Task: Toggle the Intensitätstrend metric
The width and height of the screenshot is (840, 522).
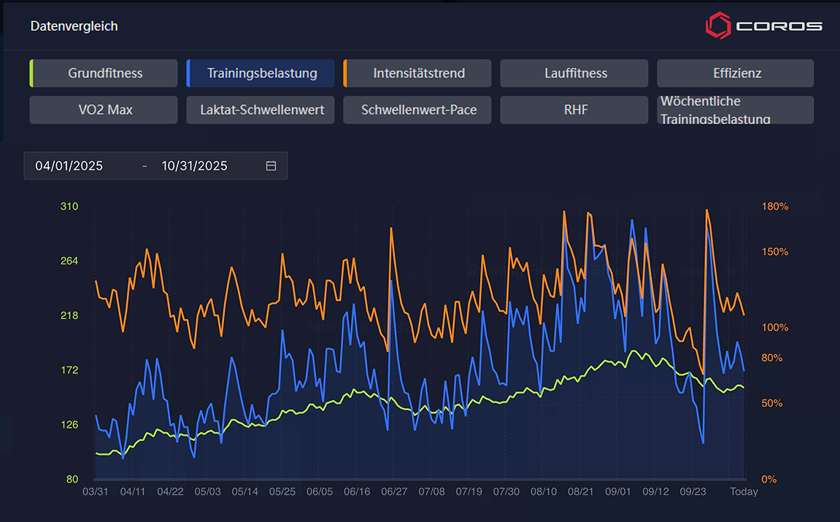Action: [x=418, y=73]
